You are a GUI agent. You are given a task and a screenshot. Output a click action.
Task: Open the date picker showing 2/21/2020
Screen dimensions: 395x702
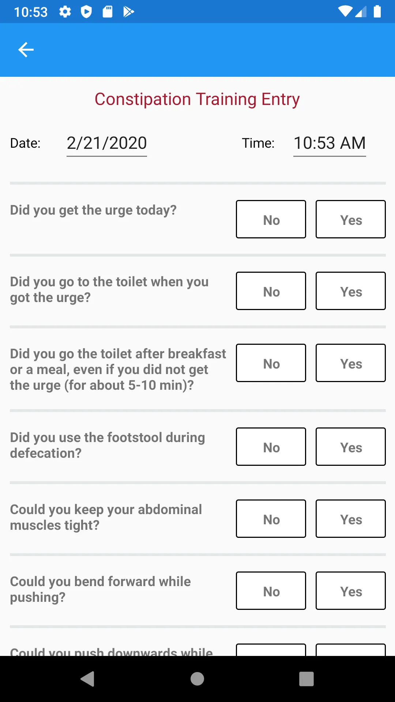107,143
